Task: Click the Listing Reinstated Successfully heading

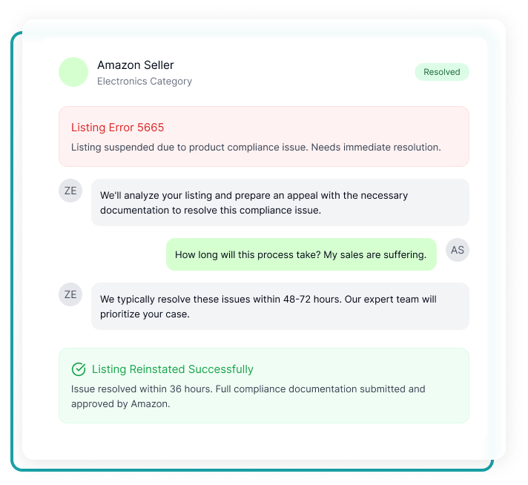Action: click(172, 369)
